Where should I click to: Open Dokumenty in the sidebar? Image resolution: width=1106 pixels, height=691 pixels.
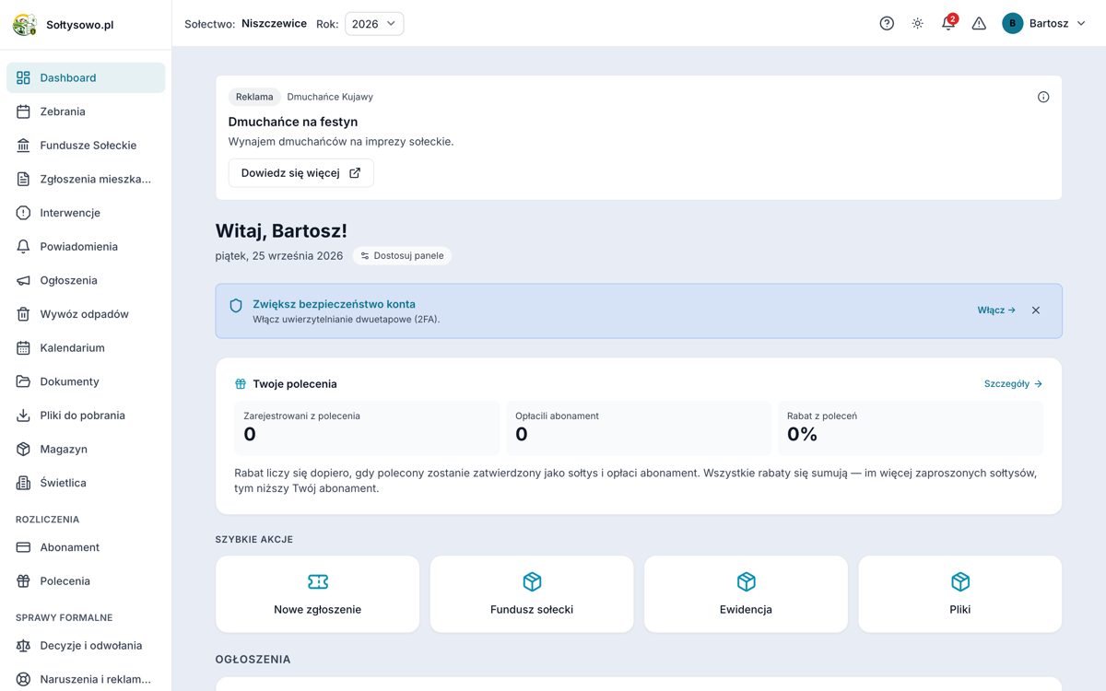(86, 381)
